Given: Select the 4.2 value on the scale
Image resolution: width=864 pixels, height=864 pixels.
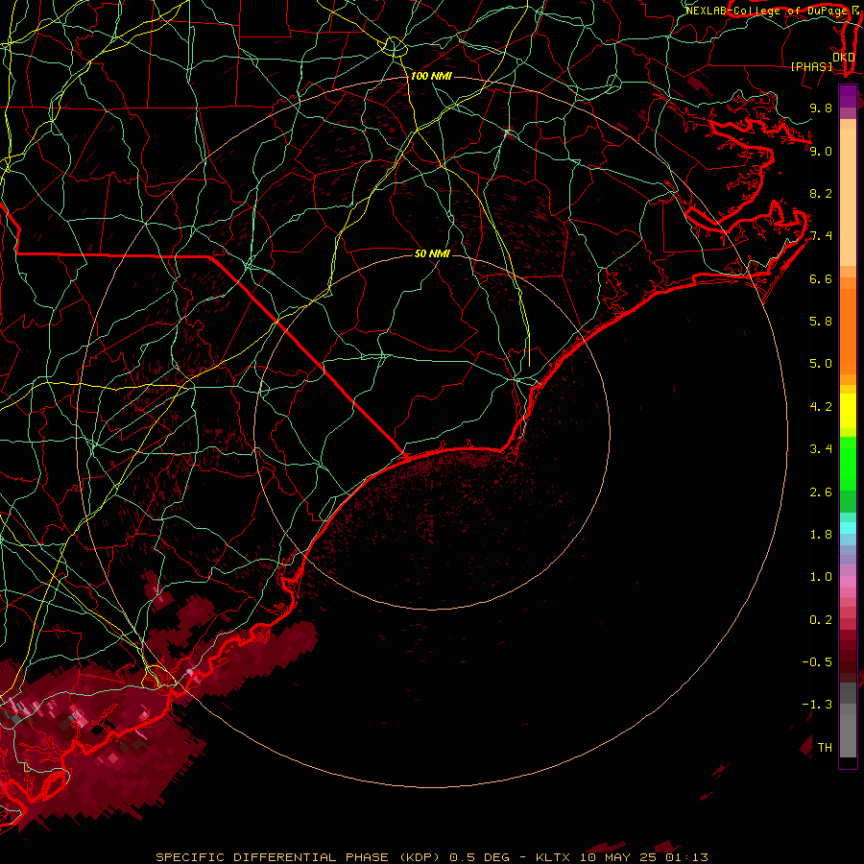Looking at the screenshot, I should 821,407.
